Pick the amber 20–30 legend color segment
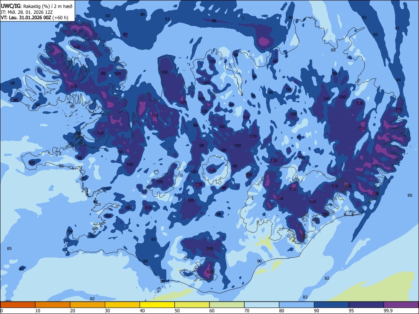Image resolution: width=419 pixels, height=314 pixels. click(88, 305)
